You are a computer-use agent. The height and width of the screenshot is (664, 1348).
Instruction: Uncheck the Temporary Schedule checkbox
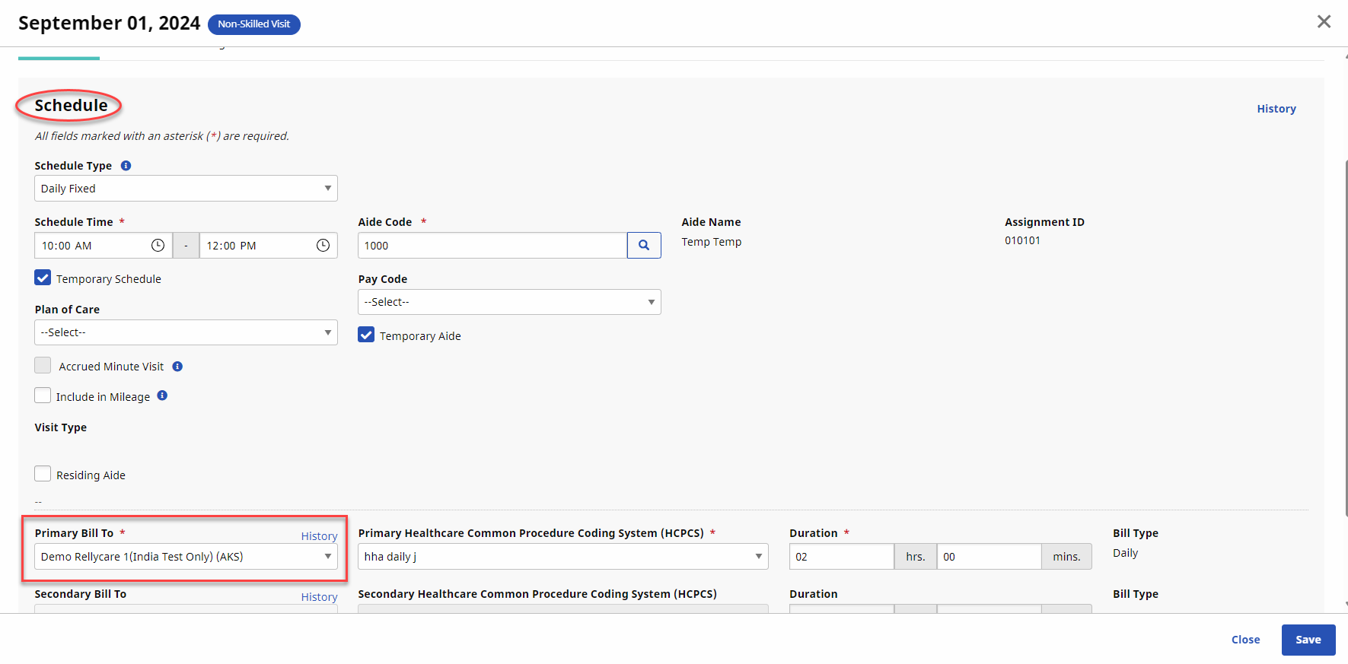[43, 278]
